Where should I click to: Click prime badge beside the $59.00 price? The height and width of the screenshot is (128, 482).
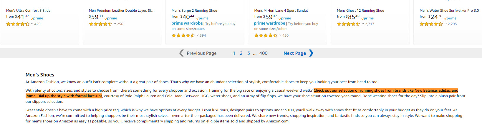(111, 18)
